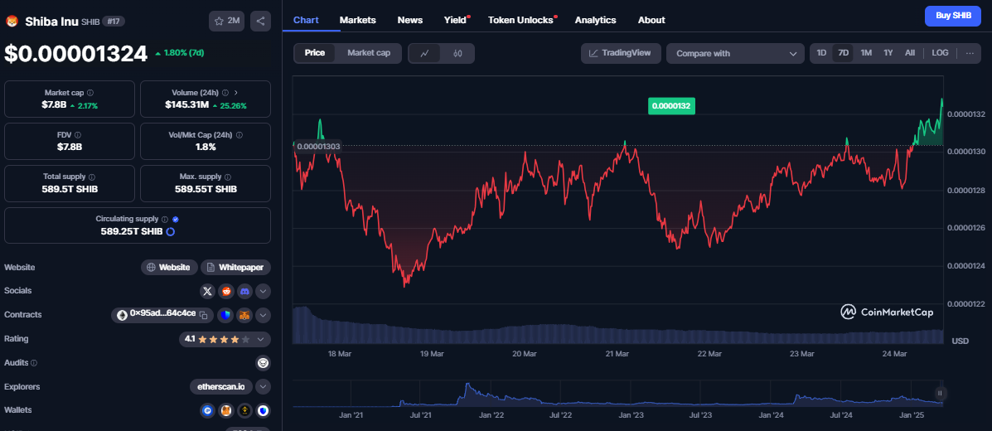Click Max. supply info icon
992x431 pixels.
(x=228, y=177)
